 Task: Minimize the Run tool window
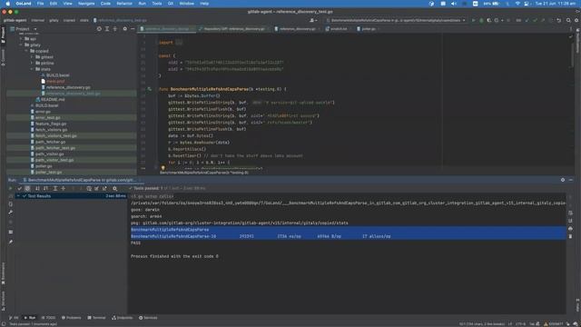pyautogui.click(x=571, y=180)
